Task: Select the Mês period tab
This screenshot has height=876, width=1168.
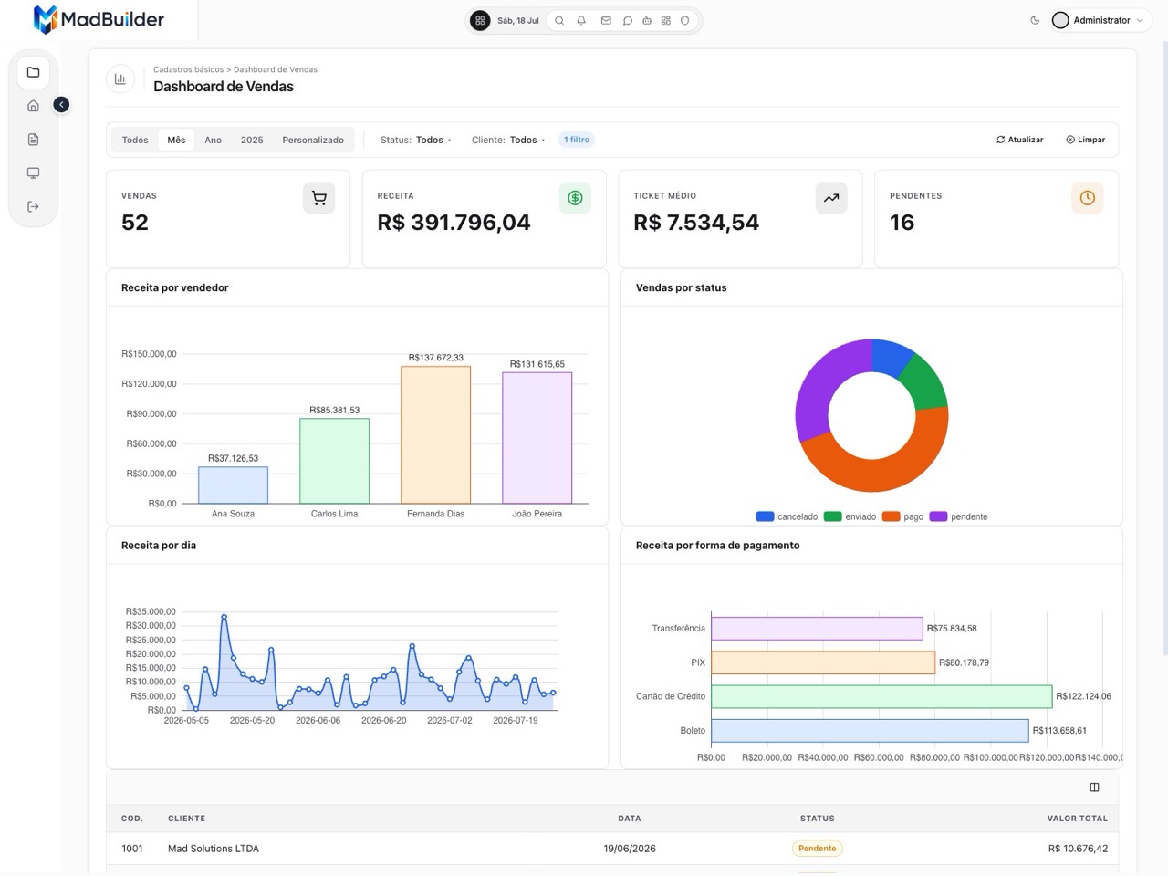Action: pos(176,140)
